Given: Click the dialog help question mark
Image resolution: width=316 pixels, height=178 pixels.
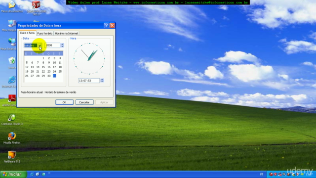Looking at the screenshot, I should point(106,25).
